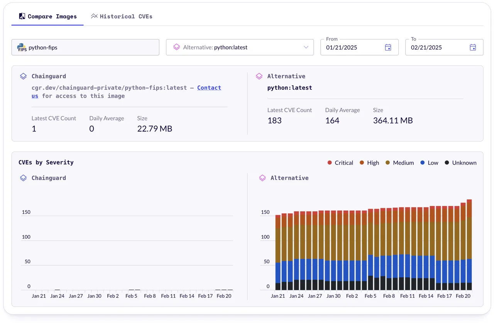Open the From date calendar icon

[x=388, y=47]
